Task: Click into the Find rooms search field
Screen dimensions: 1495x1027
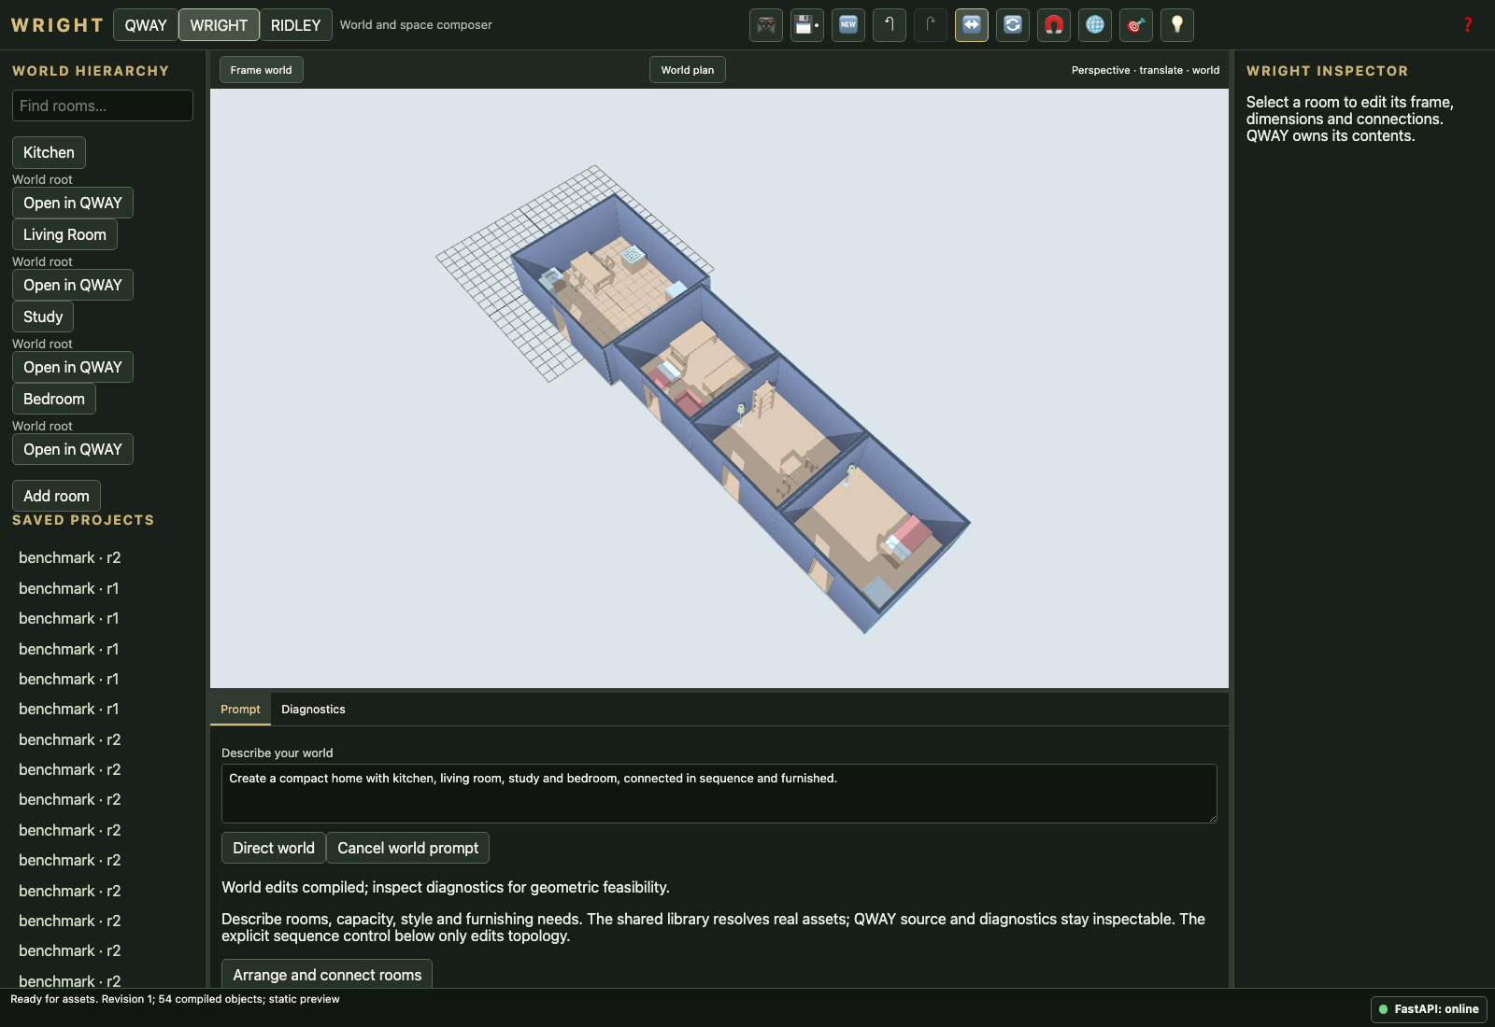Action: 103,106
